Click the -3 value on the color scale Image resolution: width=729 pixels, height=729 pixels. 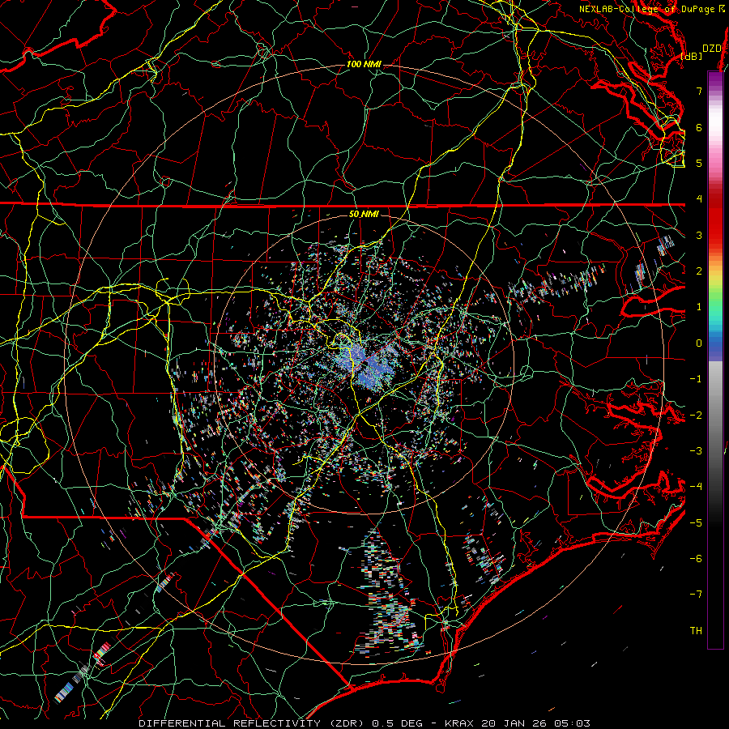(x=696, y=451)
